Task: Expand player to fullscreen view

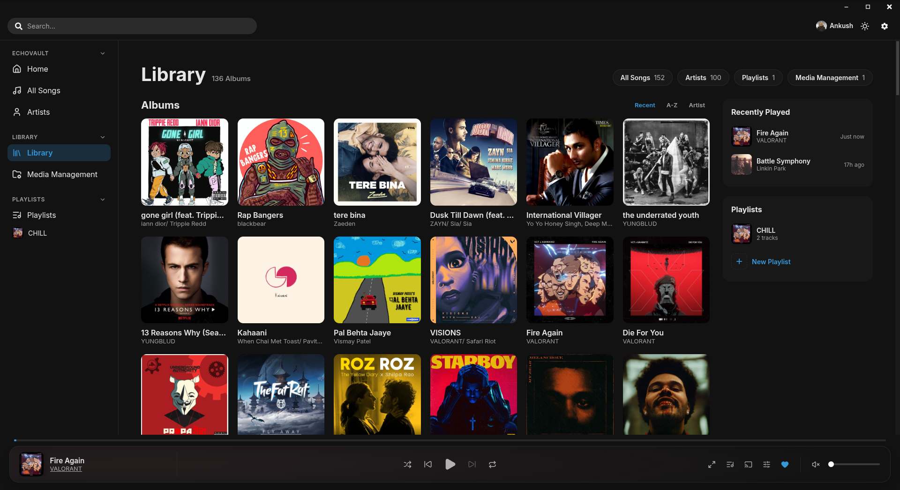Action: tap(712, 464)
